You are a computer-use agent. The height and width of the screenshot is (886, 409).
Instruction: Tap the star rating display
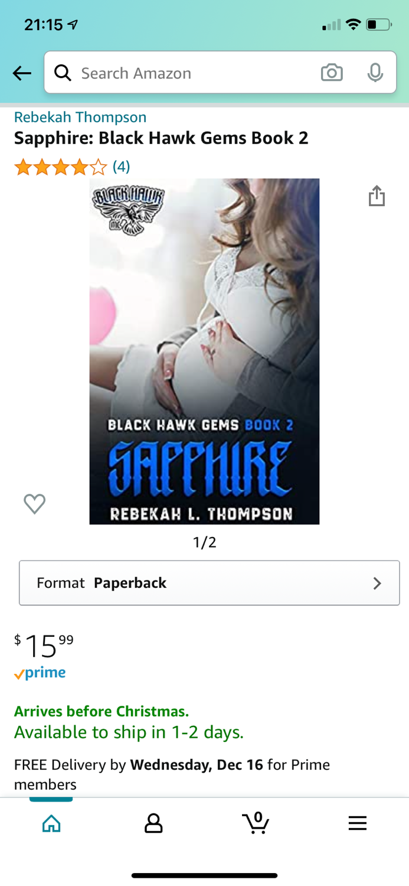(61, 167)
